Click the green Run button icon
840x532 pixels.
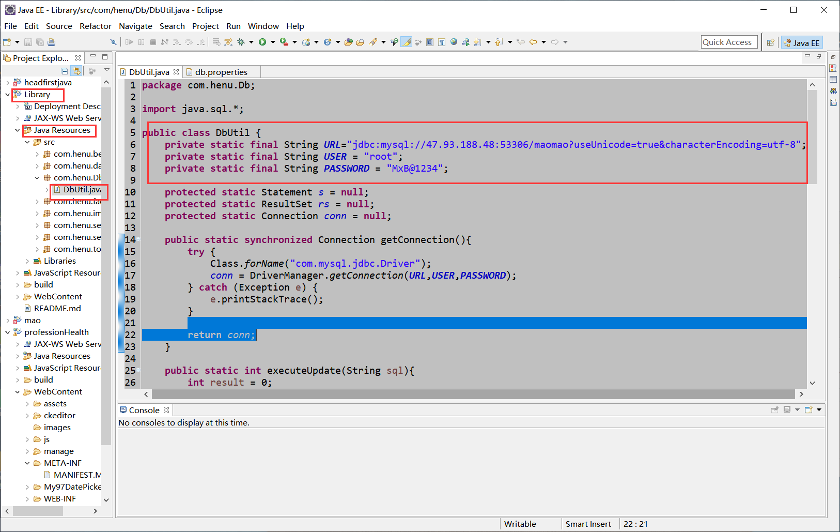coord(262,42)
